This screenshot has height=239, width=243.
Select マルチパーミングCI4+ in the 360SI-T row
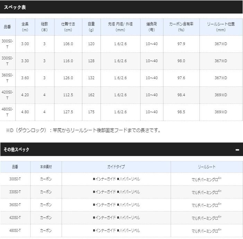(207, 205)
